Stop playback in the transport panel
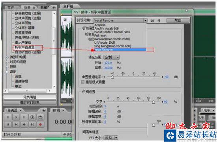 (x=8, y=117)
